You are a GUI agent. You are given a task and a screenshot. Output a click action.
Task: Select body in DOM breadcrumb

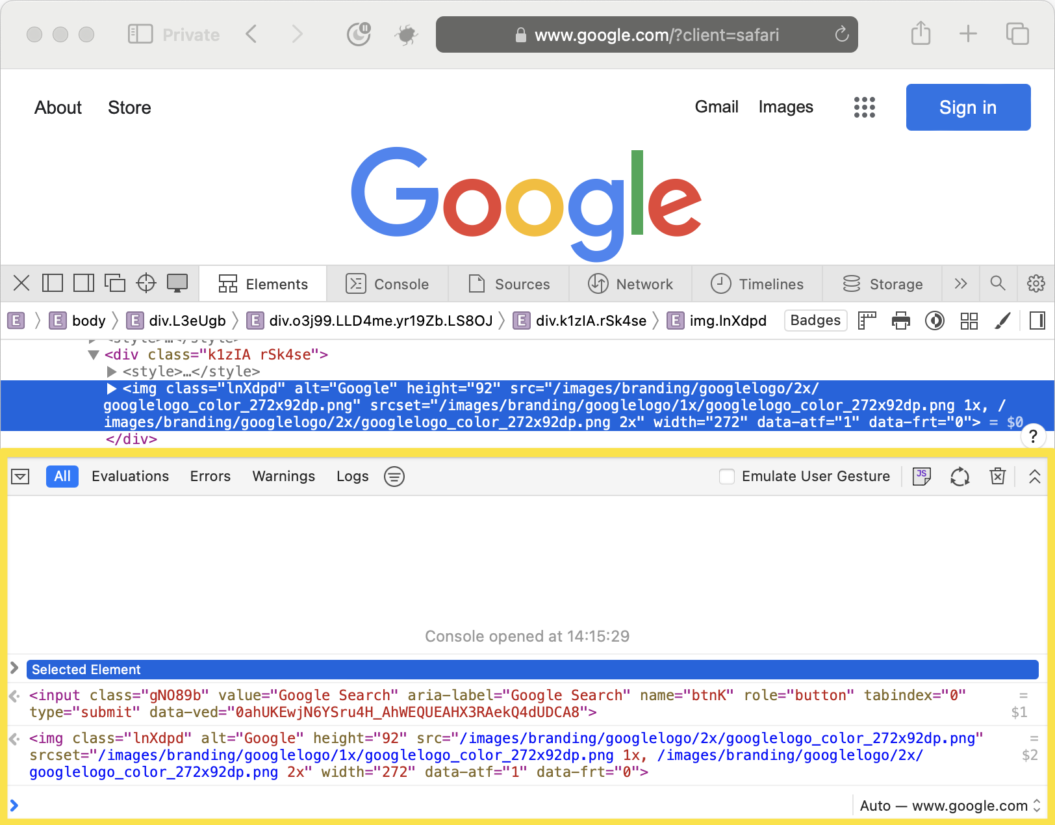[78, 321]
